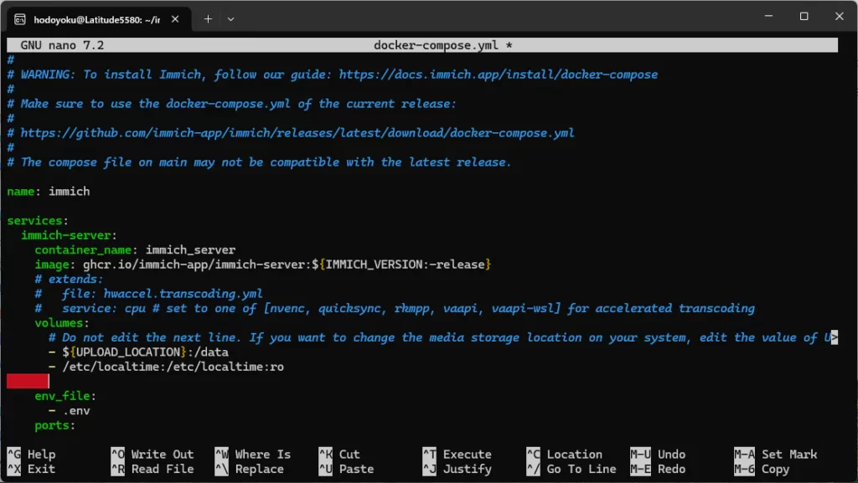This screenshot has width=858, height=483.
Task: Click the ^W Where Is shortcut
Action: [253, 454]
